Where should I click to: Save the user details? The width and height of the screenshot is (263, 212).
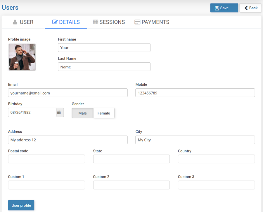point(224,8)
